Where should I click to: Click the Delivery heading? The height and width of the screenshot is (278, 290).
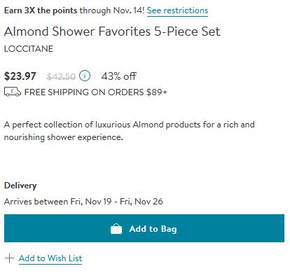pyautogui.click(x=20, y=186)
